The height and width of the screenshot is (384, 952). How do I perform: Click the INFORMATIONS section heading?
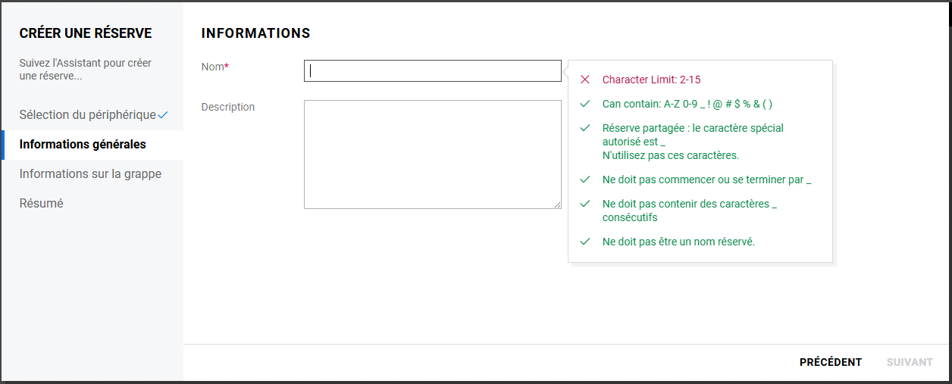(x=255, y=33)
